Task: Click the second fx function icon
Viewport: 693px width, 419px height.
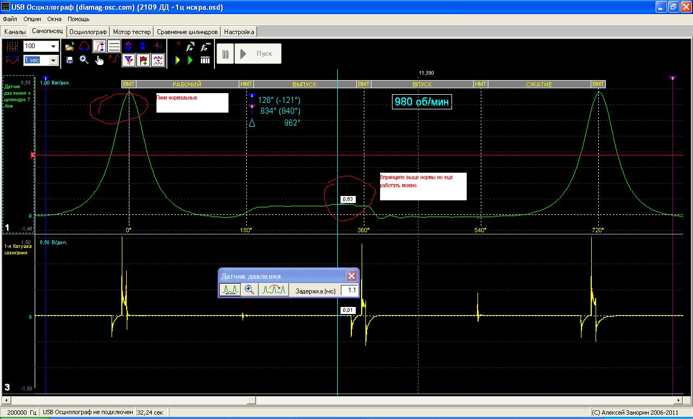Action: point(205,47)
